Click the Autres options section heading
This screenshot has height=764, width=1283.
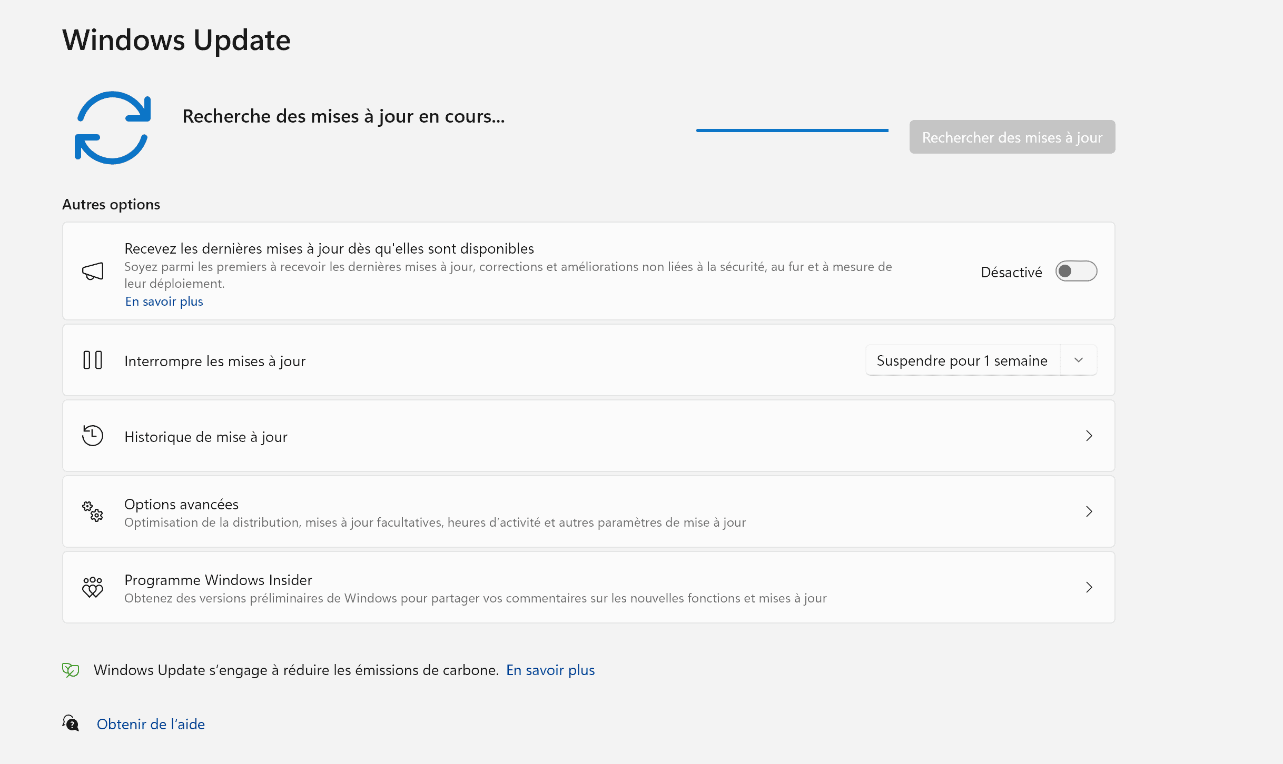coord(111,204)
